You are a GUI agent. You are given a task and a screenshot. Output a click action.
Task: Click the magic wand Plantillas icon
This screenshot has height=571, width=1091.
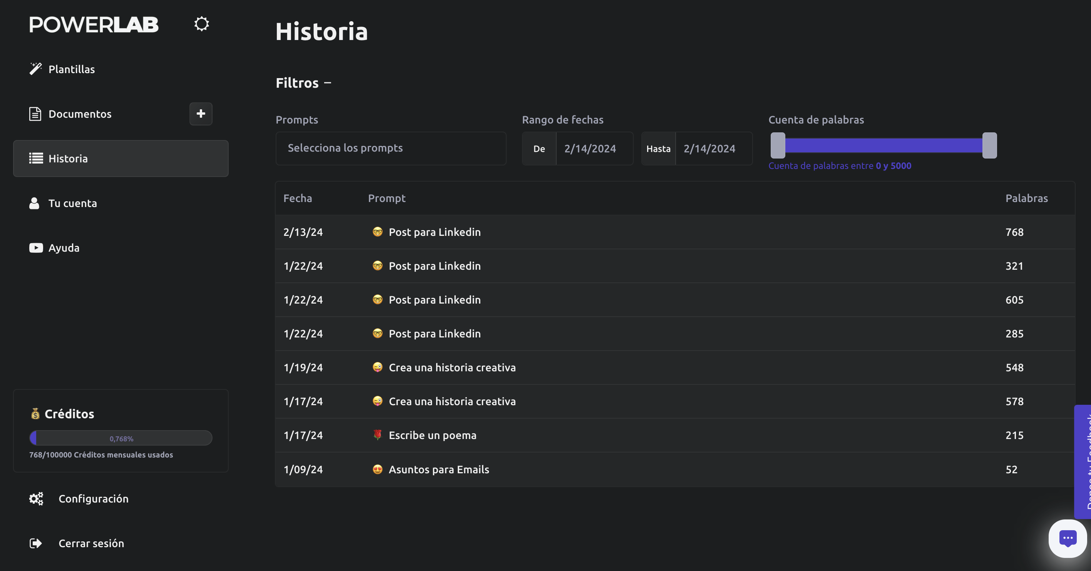[x=35, y=68]
